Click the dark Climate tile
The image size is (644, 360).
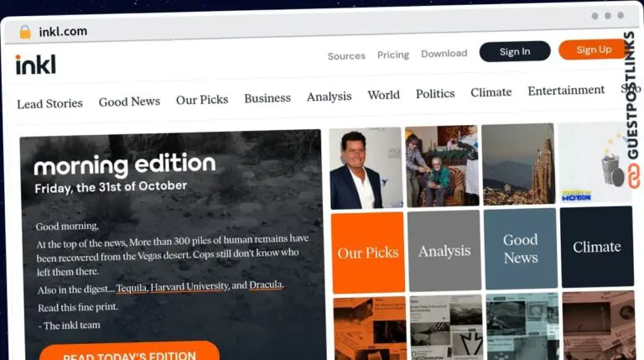click(x=597, y=247)
